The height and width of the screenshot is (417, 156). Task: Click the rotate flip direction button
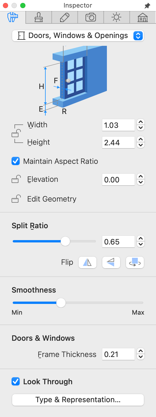click(x=135, y=262)
